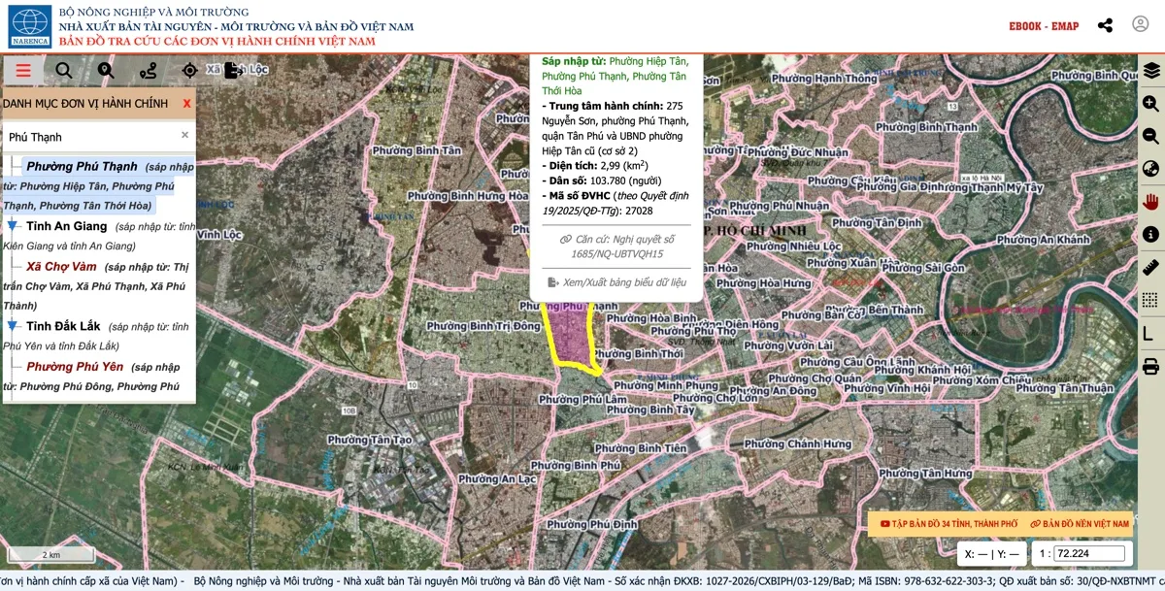Click the globe full-extent icon
This screenshot has width=1165, height=591.
tap(1151, 169)
